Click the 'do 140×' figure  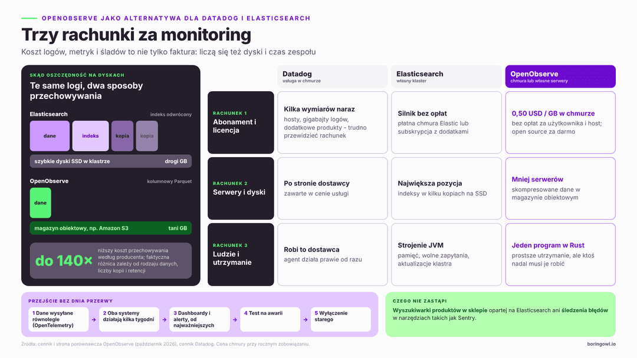pyautogui.click(x=64, y=261)
